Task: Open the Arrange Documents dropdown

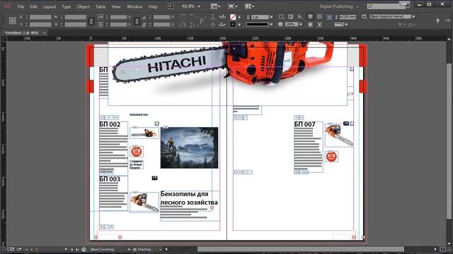Action: pyautogui.click(x=249, y=6)
